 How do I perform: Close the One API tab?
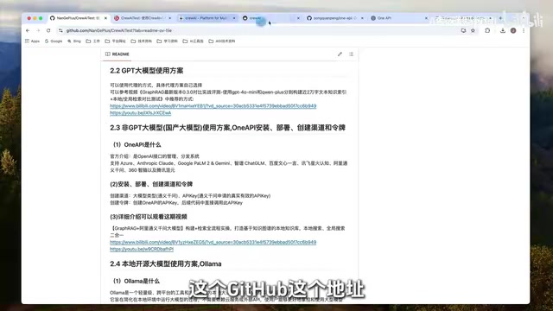pos(426,18)
